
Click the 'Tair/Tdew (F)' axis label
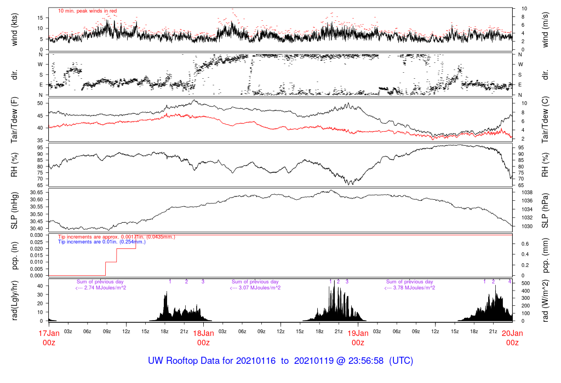[x=14, y=120]
